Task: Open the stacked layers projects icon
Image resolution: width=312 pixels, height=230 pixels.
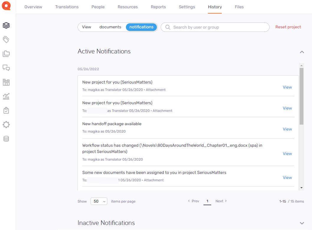Action: click(6, 26)
